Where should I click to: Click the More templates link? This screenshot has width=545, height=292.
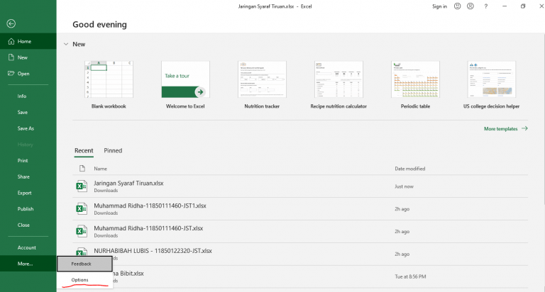tap(501, 129)
